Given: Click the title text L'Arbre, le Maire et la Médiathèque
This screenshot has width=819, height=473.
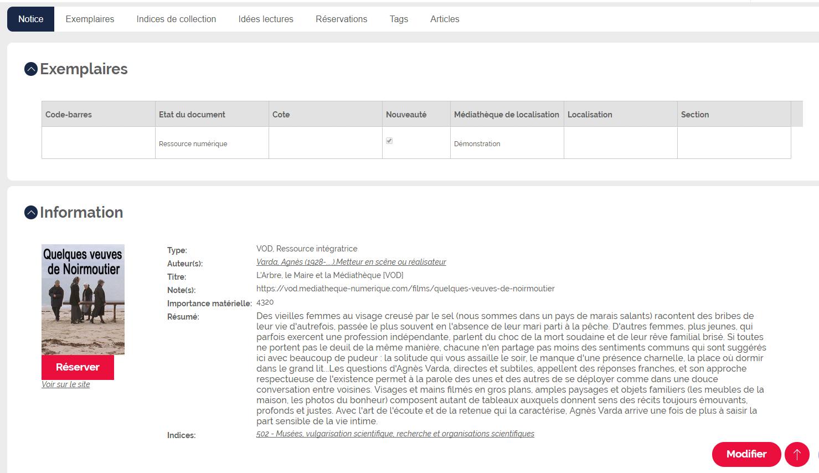Looking at the screenshot, I should [x=330, y=275].
